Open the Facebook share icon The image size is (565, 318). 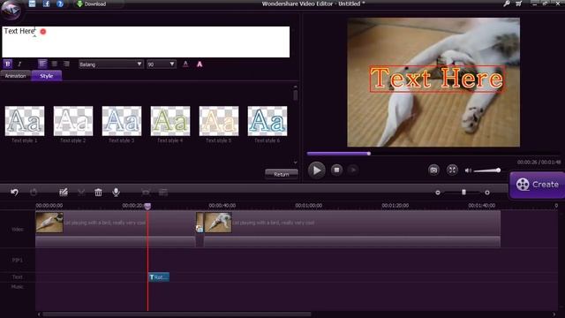(x=46, y=4)
